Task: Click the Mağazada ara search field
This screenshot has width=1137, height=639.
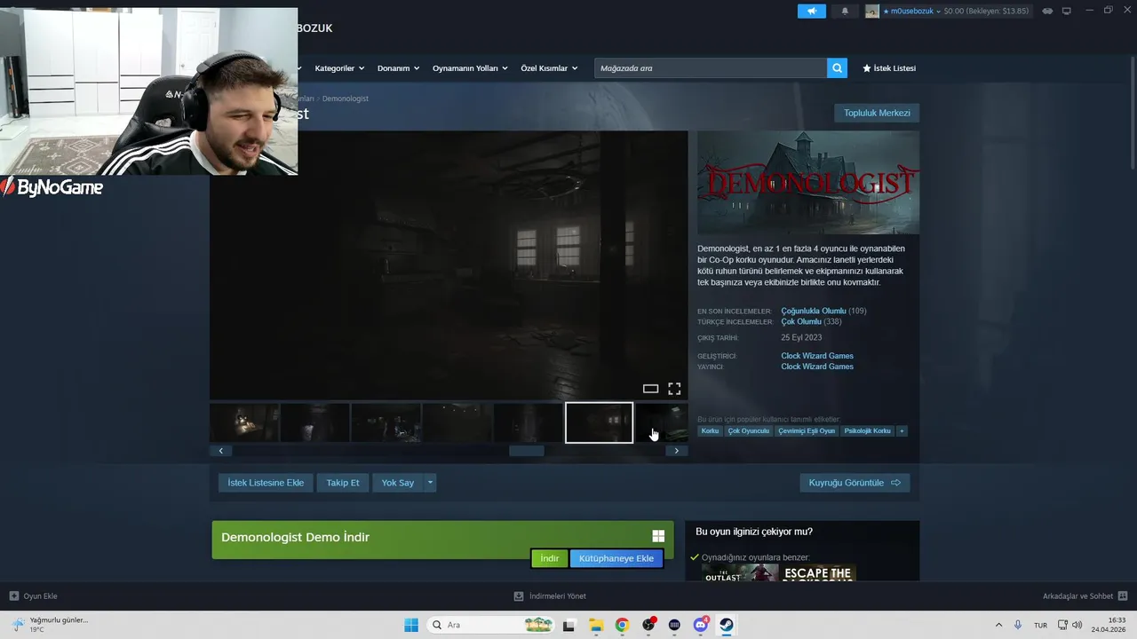Action: (x=711, y=68)
